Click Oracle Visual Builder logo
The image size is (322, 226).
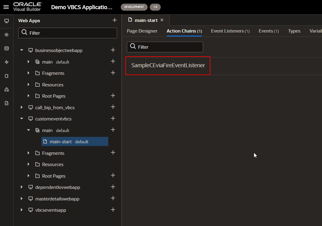tap(27, 7)
